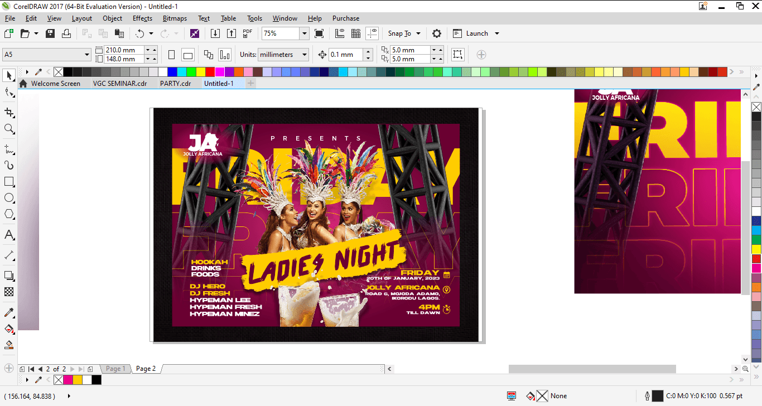The height and width of the screenshot is (406, 762).
Task: Click the Import icon
Action: coord(215,33)
